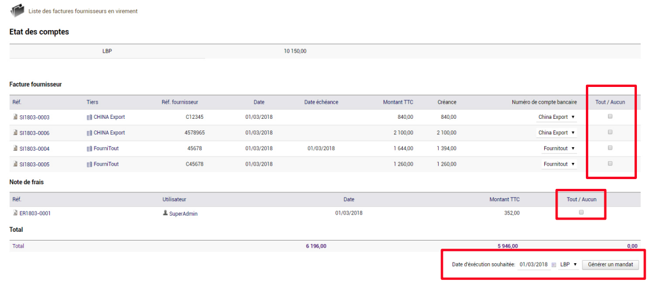Viewport: 652px width, 284px height.
Task: Click the Tout / Aucun header in Note de frais
Action: 581,199
